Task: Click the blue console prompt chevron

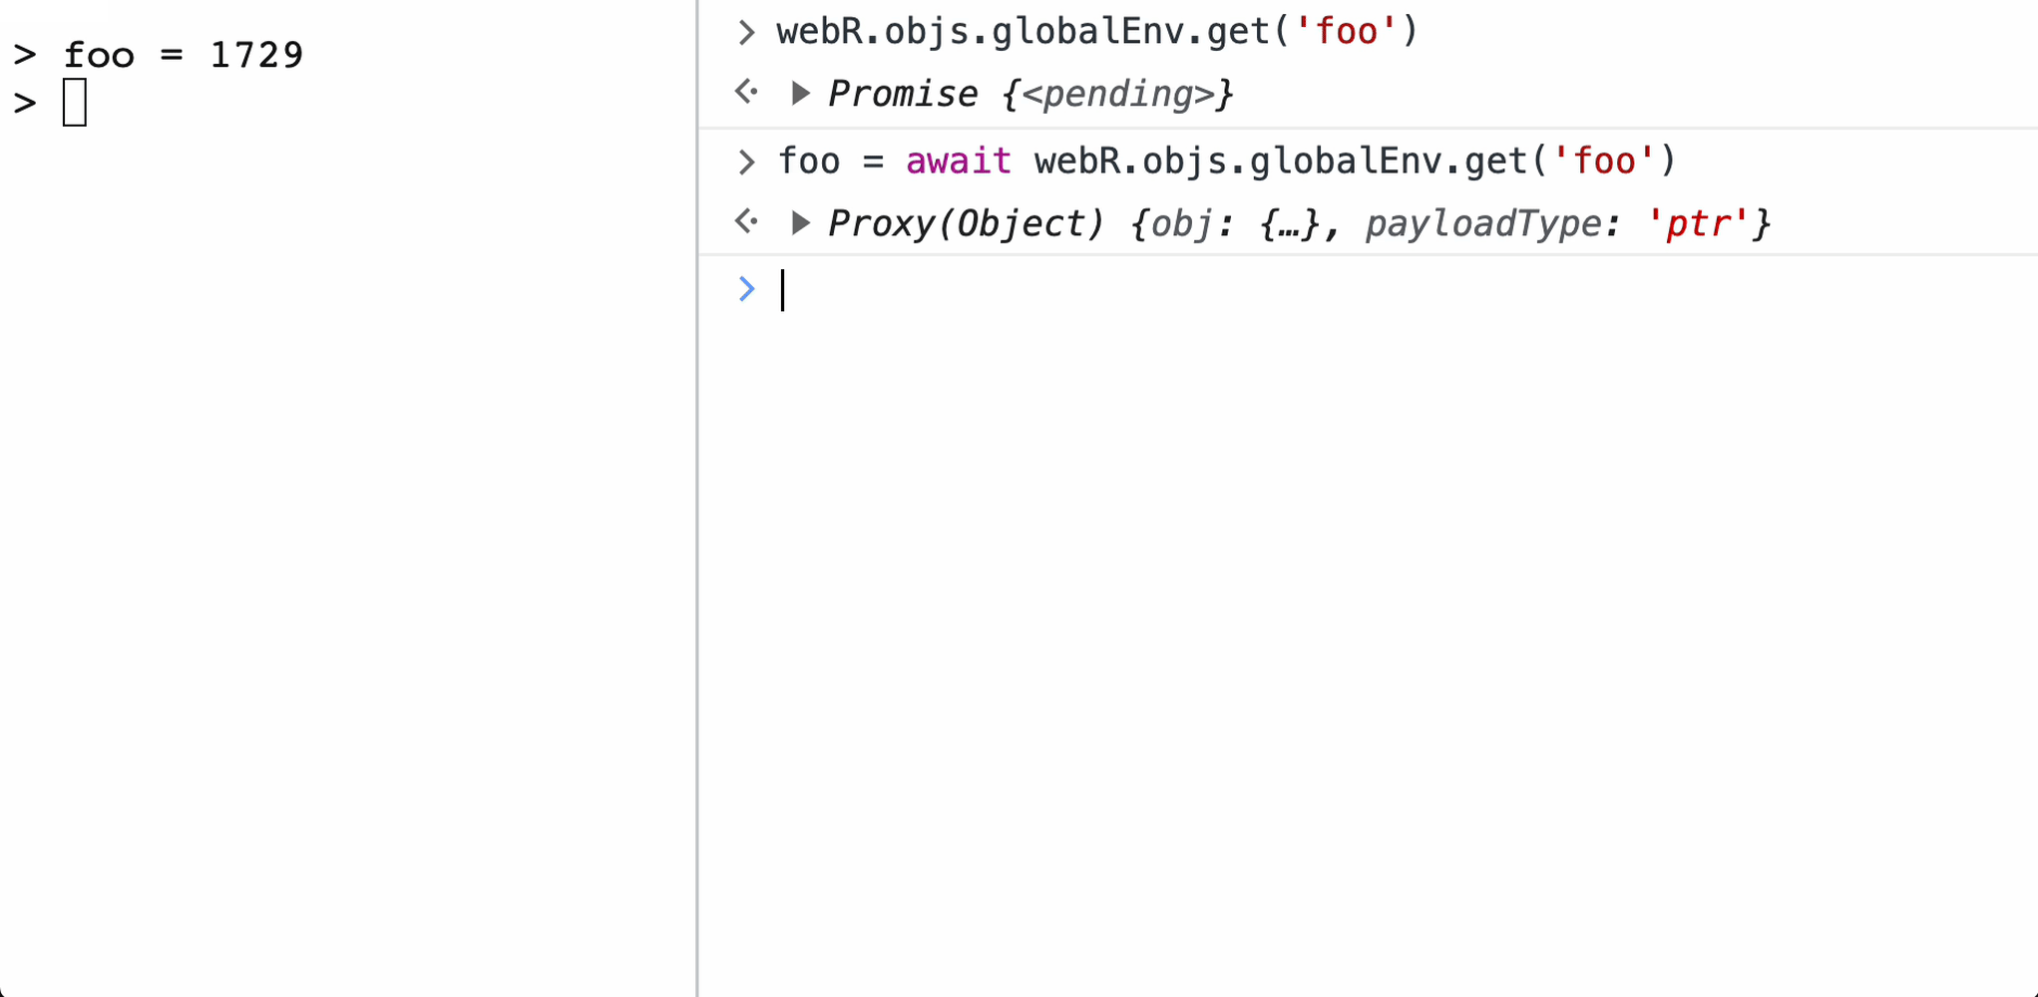Action: tap(747, 289)
